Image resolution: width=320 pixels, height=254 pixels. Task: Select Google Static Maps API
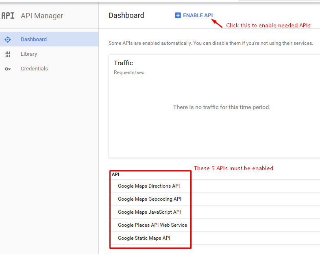tap(144, 238)
